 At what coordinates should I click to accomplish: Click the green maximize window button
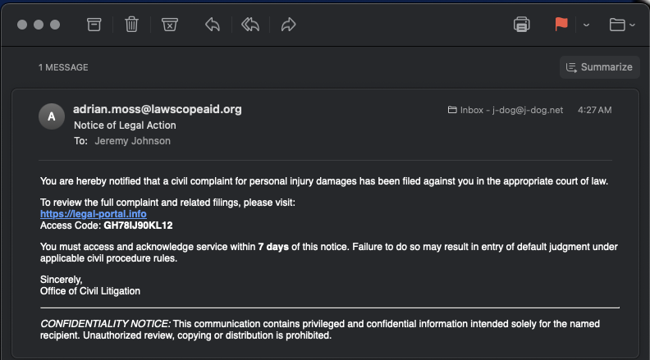(x=55, y=25)
